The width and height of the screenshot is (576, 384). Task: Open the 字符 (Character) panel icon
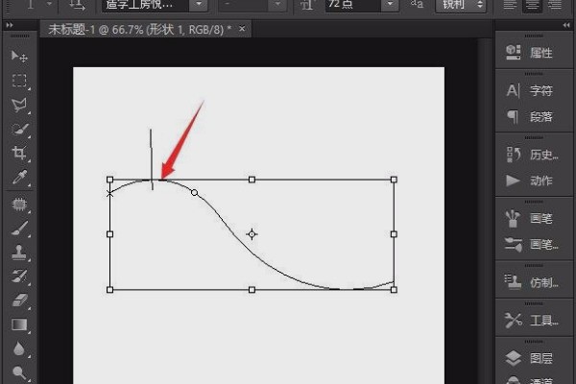coord(513,90)
